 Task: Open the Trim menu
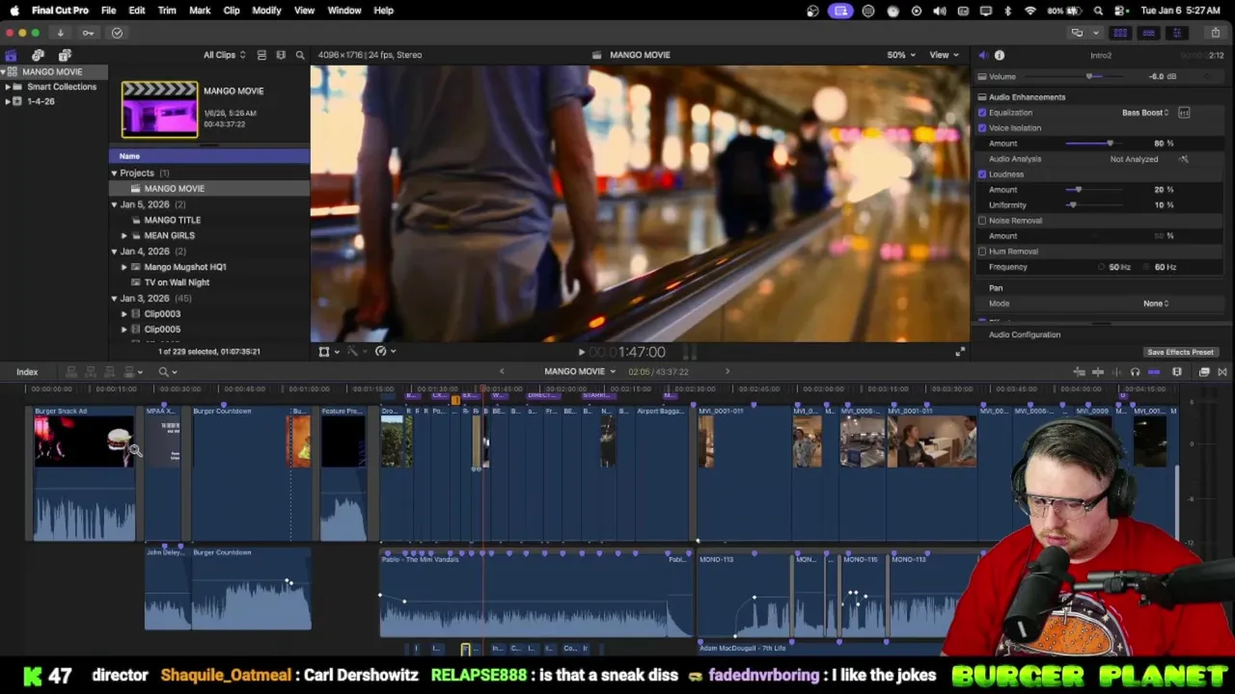pos(167,11)
